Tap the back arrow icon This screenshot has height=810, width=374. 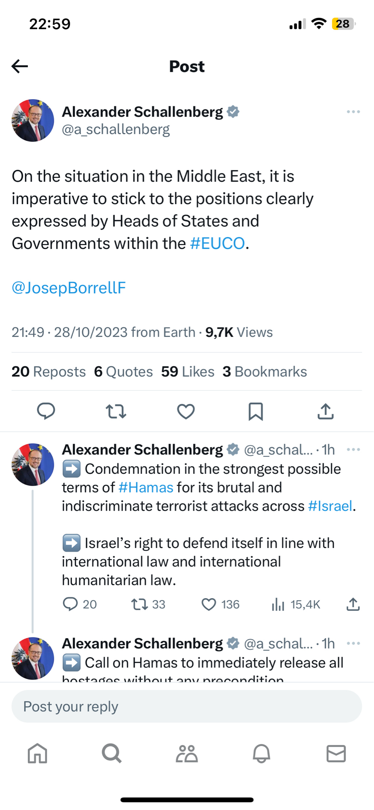(20, 66)
